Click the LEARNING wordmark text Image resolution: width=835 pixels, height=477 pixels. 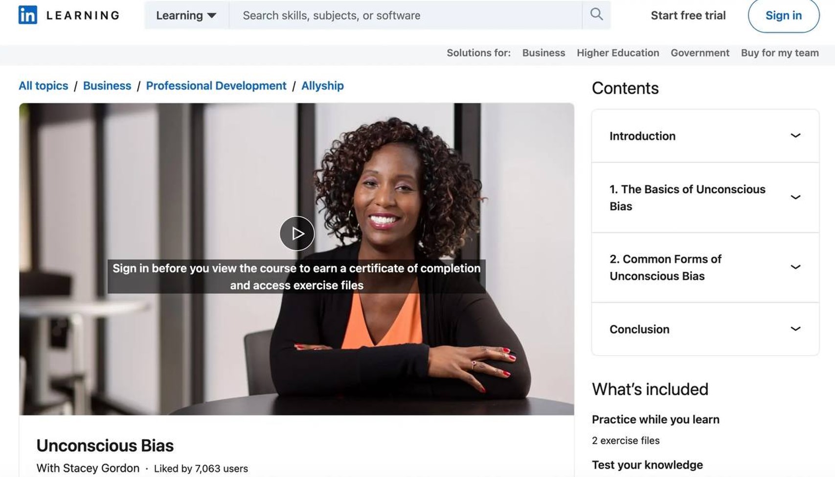coord(83,15)
